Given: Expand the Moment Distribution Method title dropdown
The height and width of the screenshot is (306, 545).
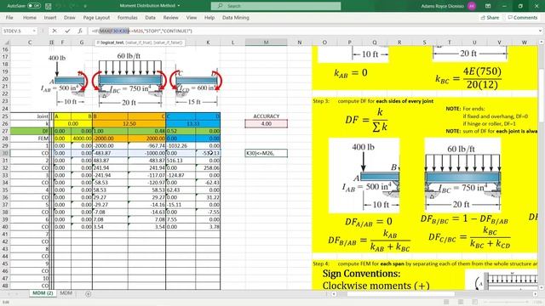Looking at the screenshot, I should (179, 6).
